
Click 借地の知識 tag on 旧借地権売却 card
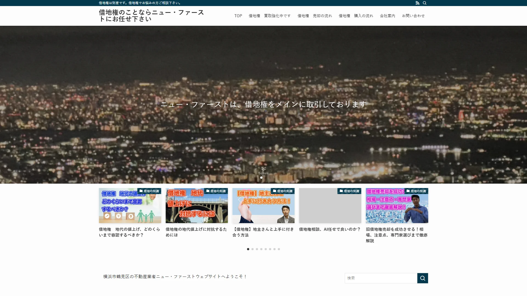[x=416, y=191]
